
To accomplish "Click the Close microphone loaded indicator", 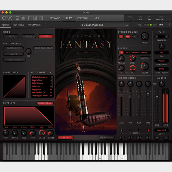I will pyautogui.click(x=121, y=130).
